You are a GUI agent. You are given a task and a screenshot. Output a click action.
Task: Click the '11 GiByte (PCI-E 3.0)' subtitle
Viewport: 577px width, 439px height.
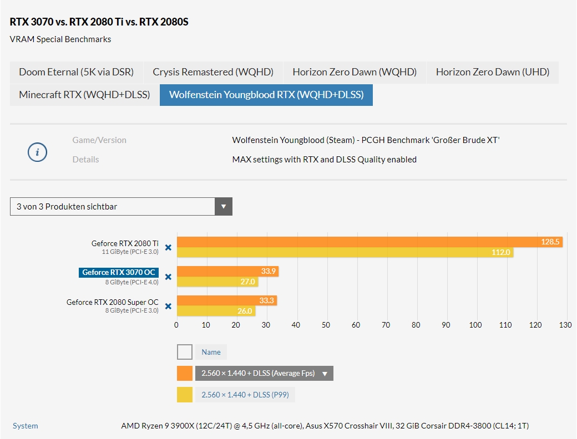point(130,252)
